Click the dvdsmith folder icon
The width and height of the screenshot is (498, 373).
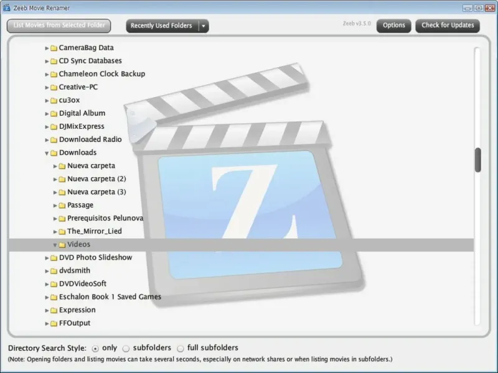click(x=54, y=271)
